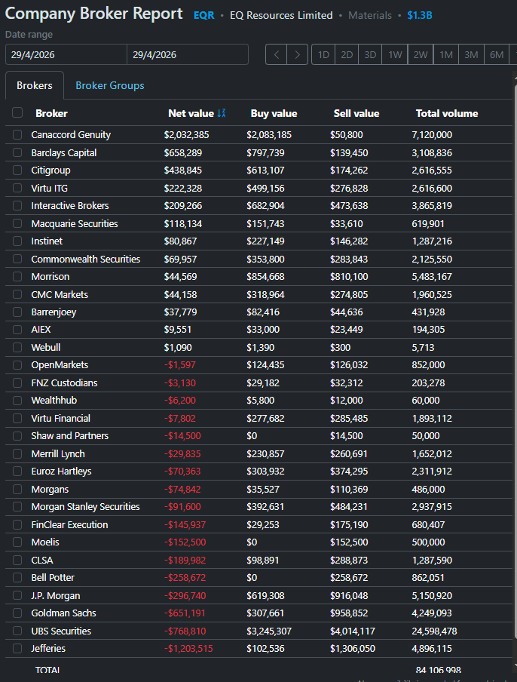Sort by the Buy value header
Image resolution: width=517 pixels, height=682 pixels.
274,113
